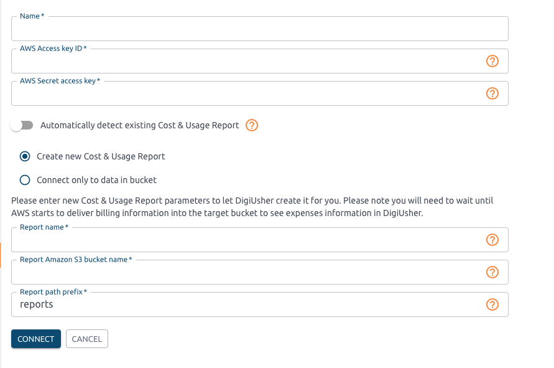This screenshot has height=368, width=554.
Task: Click the 'Please enter new Cost & Usage Report parameters' note
Action: (x=252, y=207)
